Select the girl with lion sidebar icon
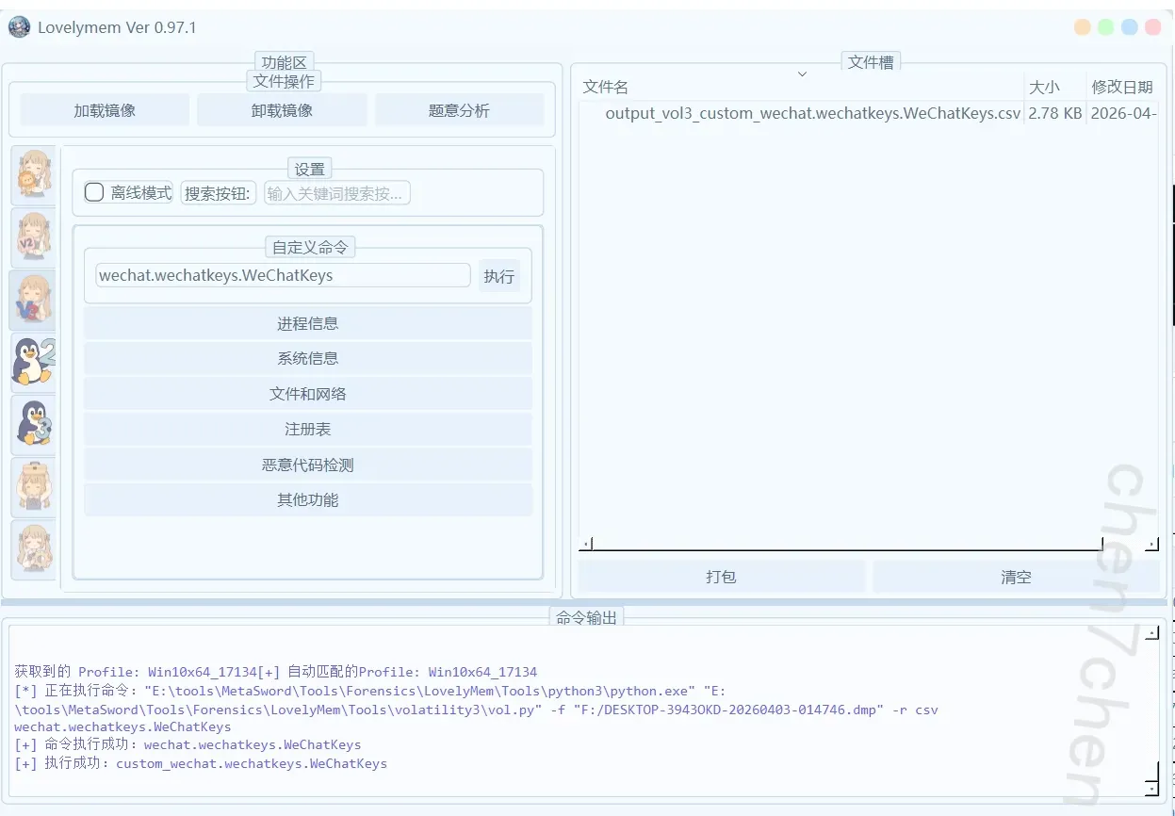1175x816 pixels. (x=34, y=175)
